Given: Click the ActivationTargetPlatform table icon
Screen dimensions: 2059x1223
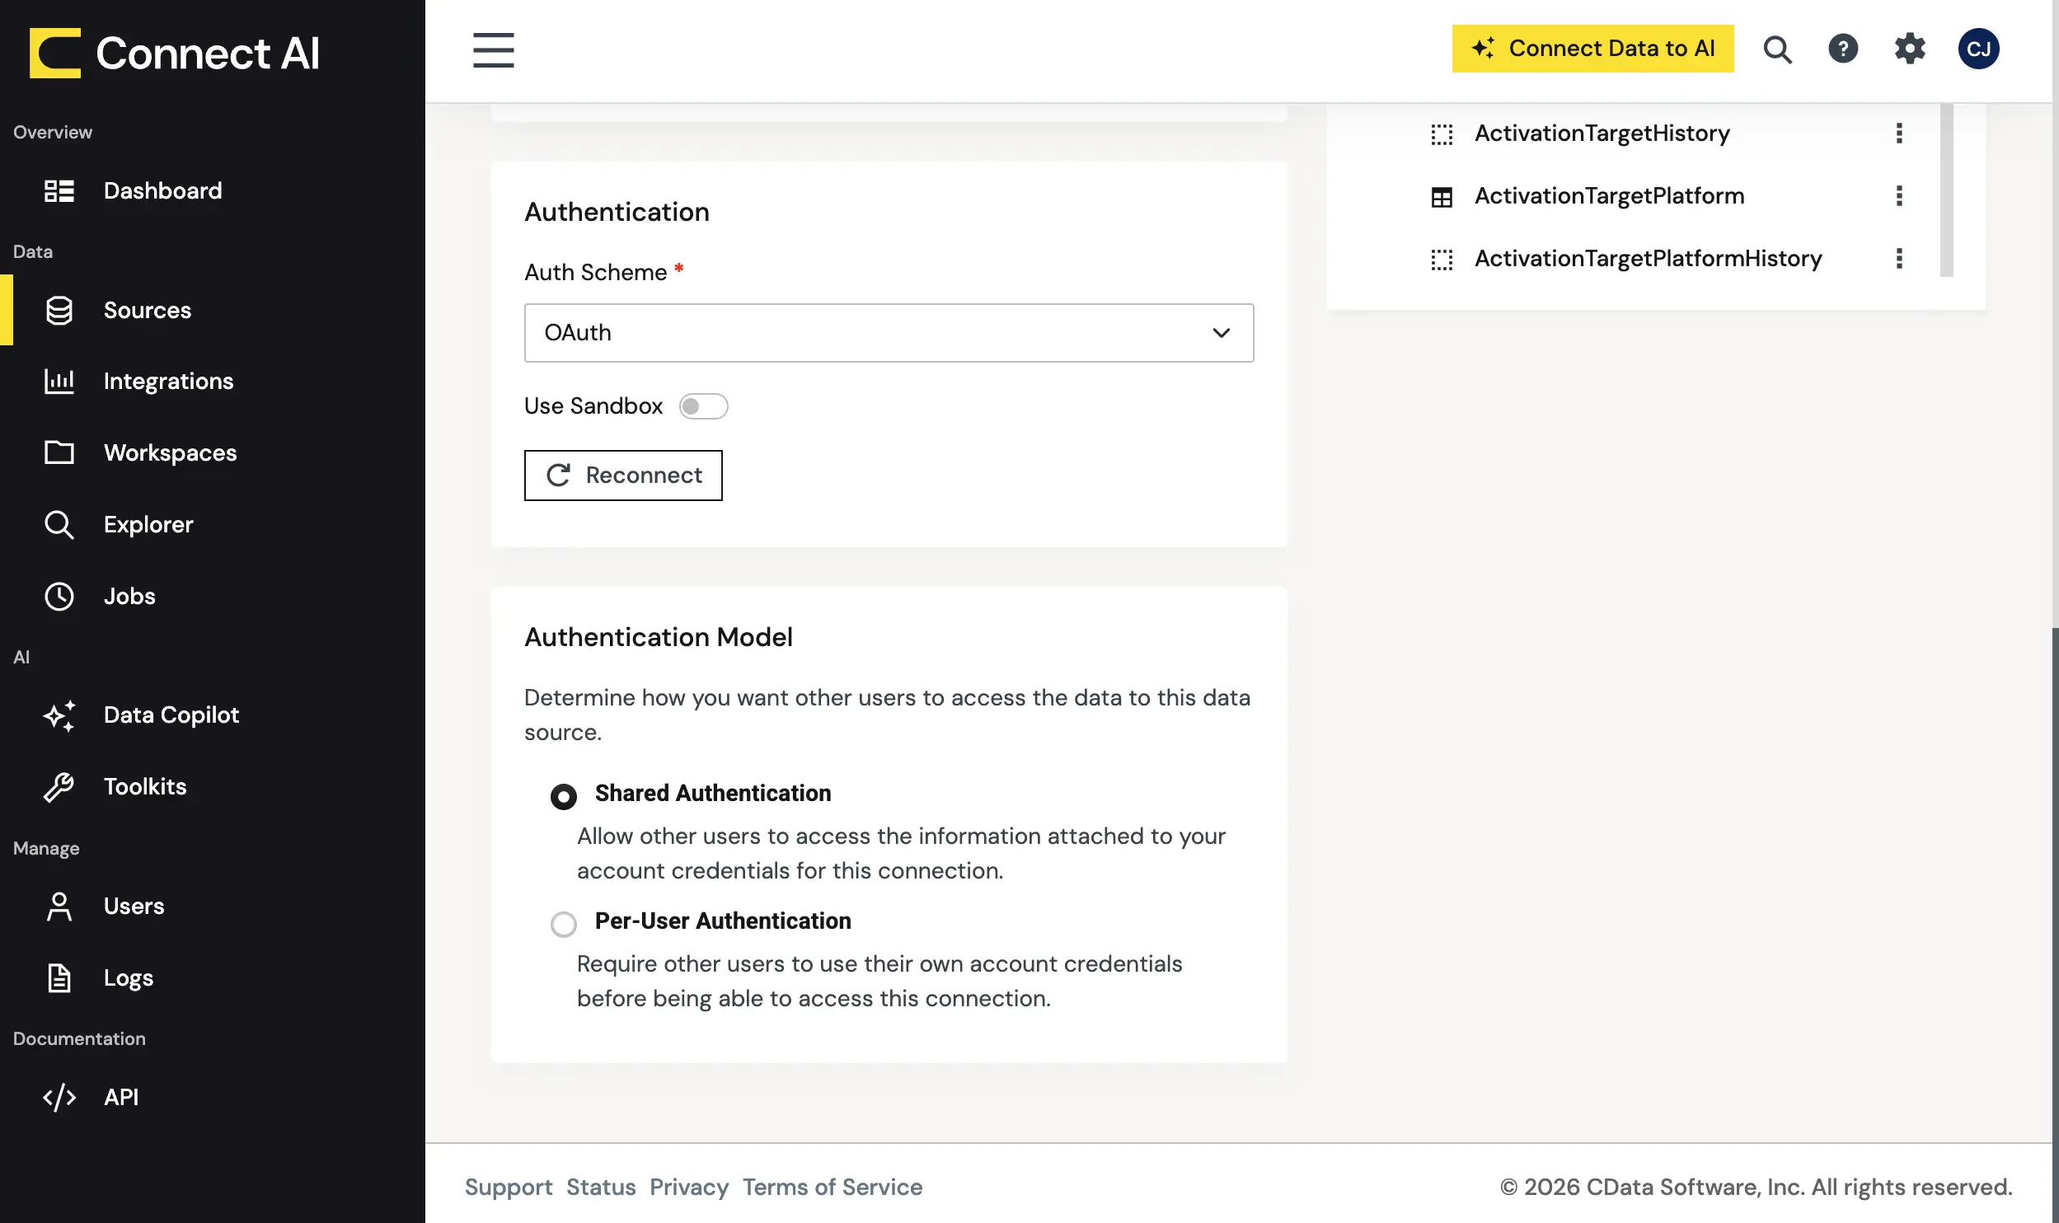Looking at the screenshot, I should click(1442, 197).
